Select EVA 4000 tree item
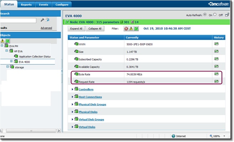This screenshot has width=234, height=142. point(24,62)
